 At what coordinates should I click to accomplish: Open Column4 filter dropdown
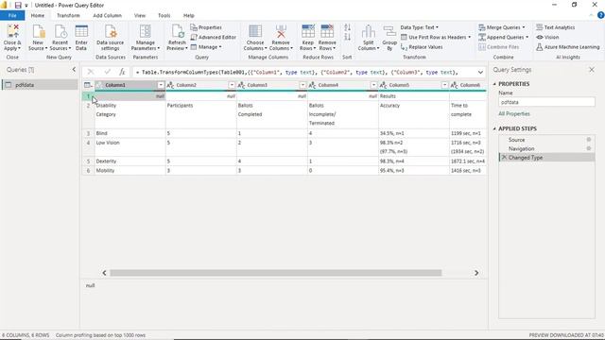tap(373, 85)
